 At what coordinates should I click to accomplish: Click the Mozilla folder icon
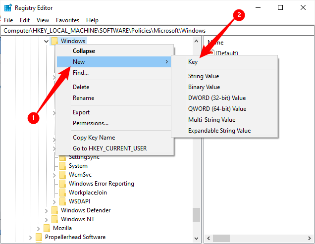tap(47, 228)
